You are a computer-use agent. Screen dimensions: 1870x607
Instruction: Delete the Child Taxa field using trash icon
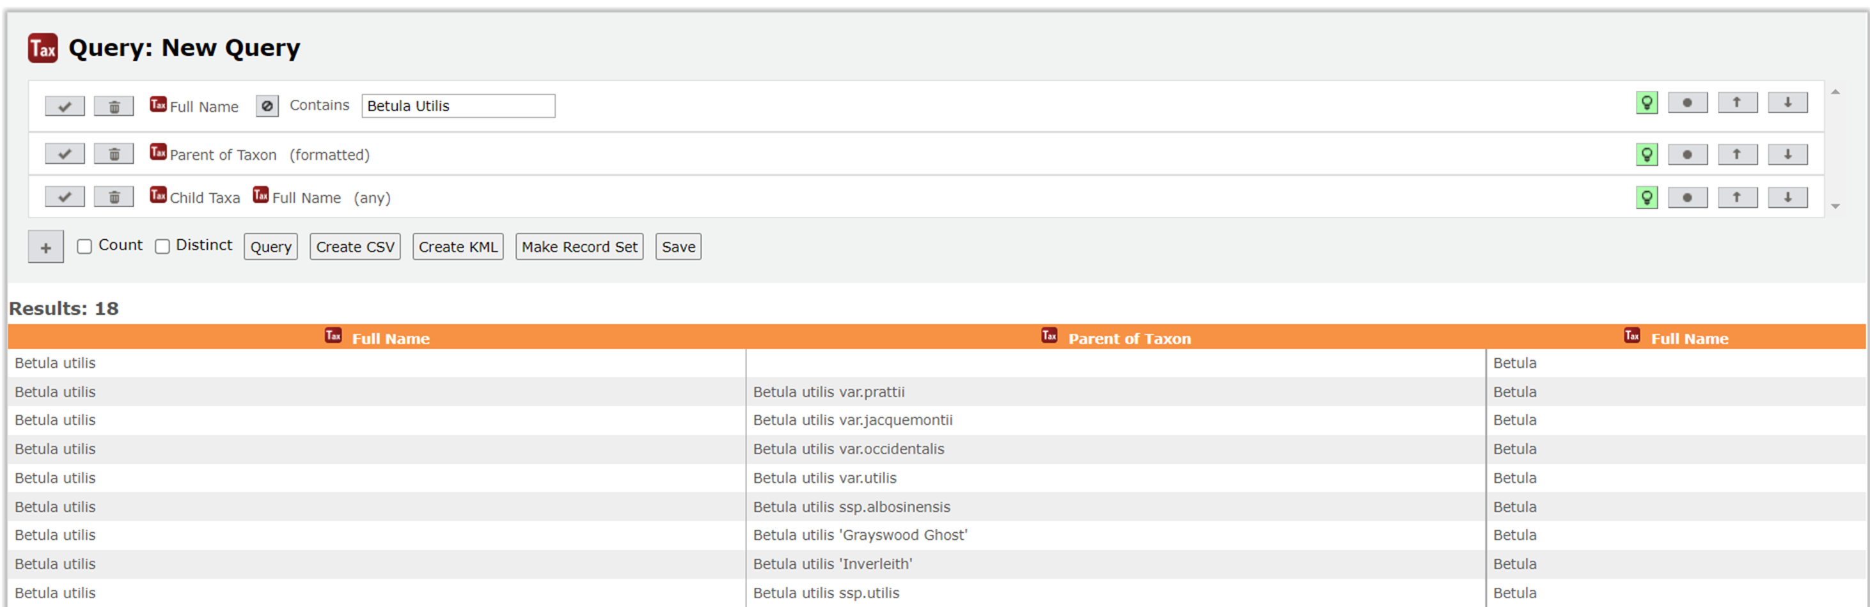tap(113, 196)
